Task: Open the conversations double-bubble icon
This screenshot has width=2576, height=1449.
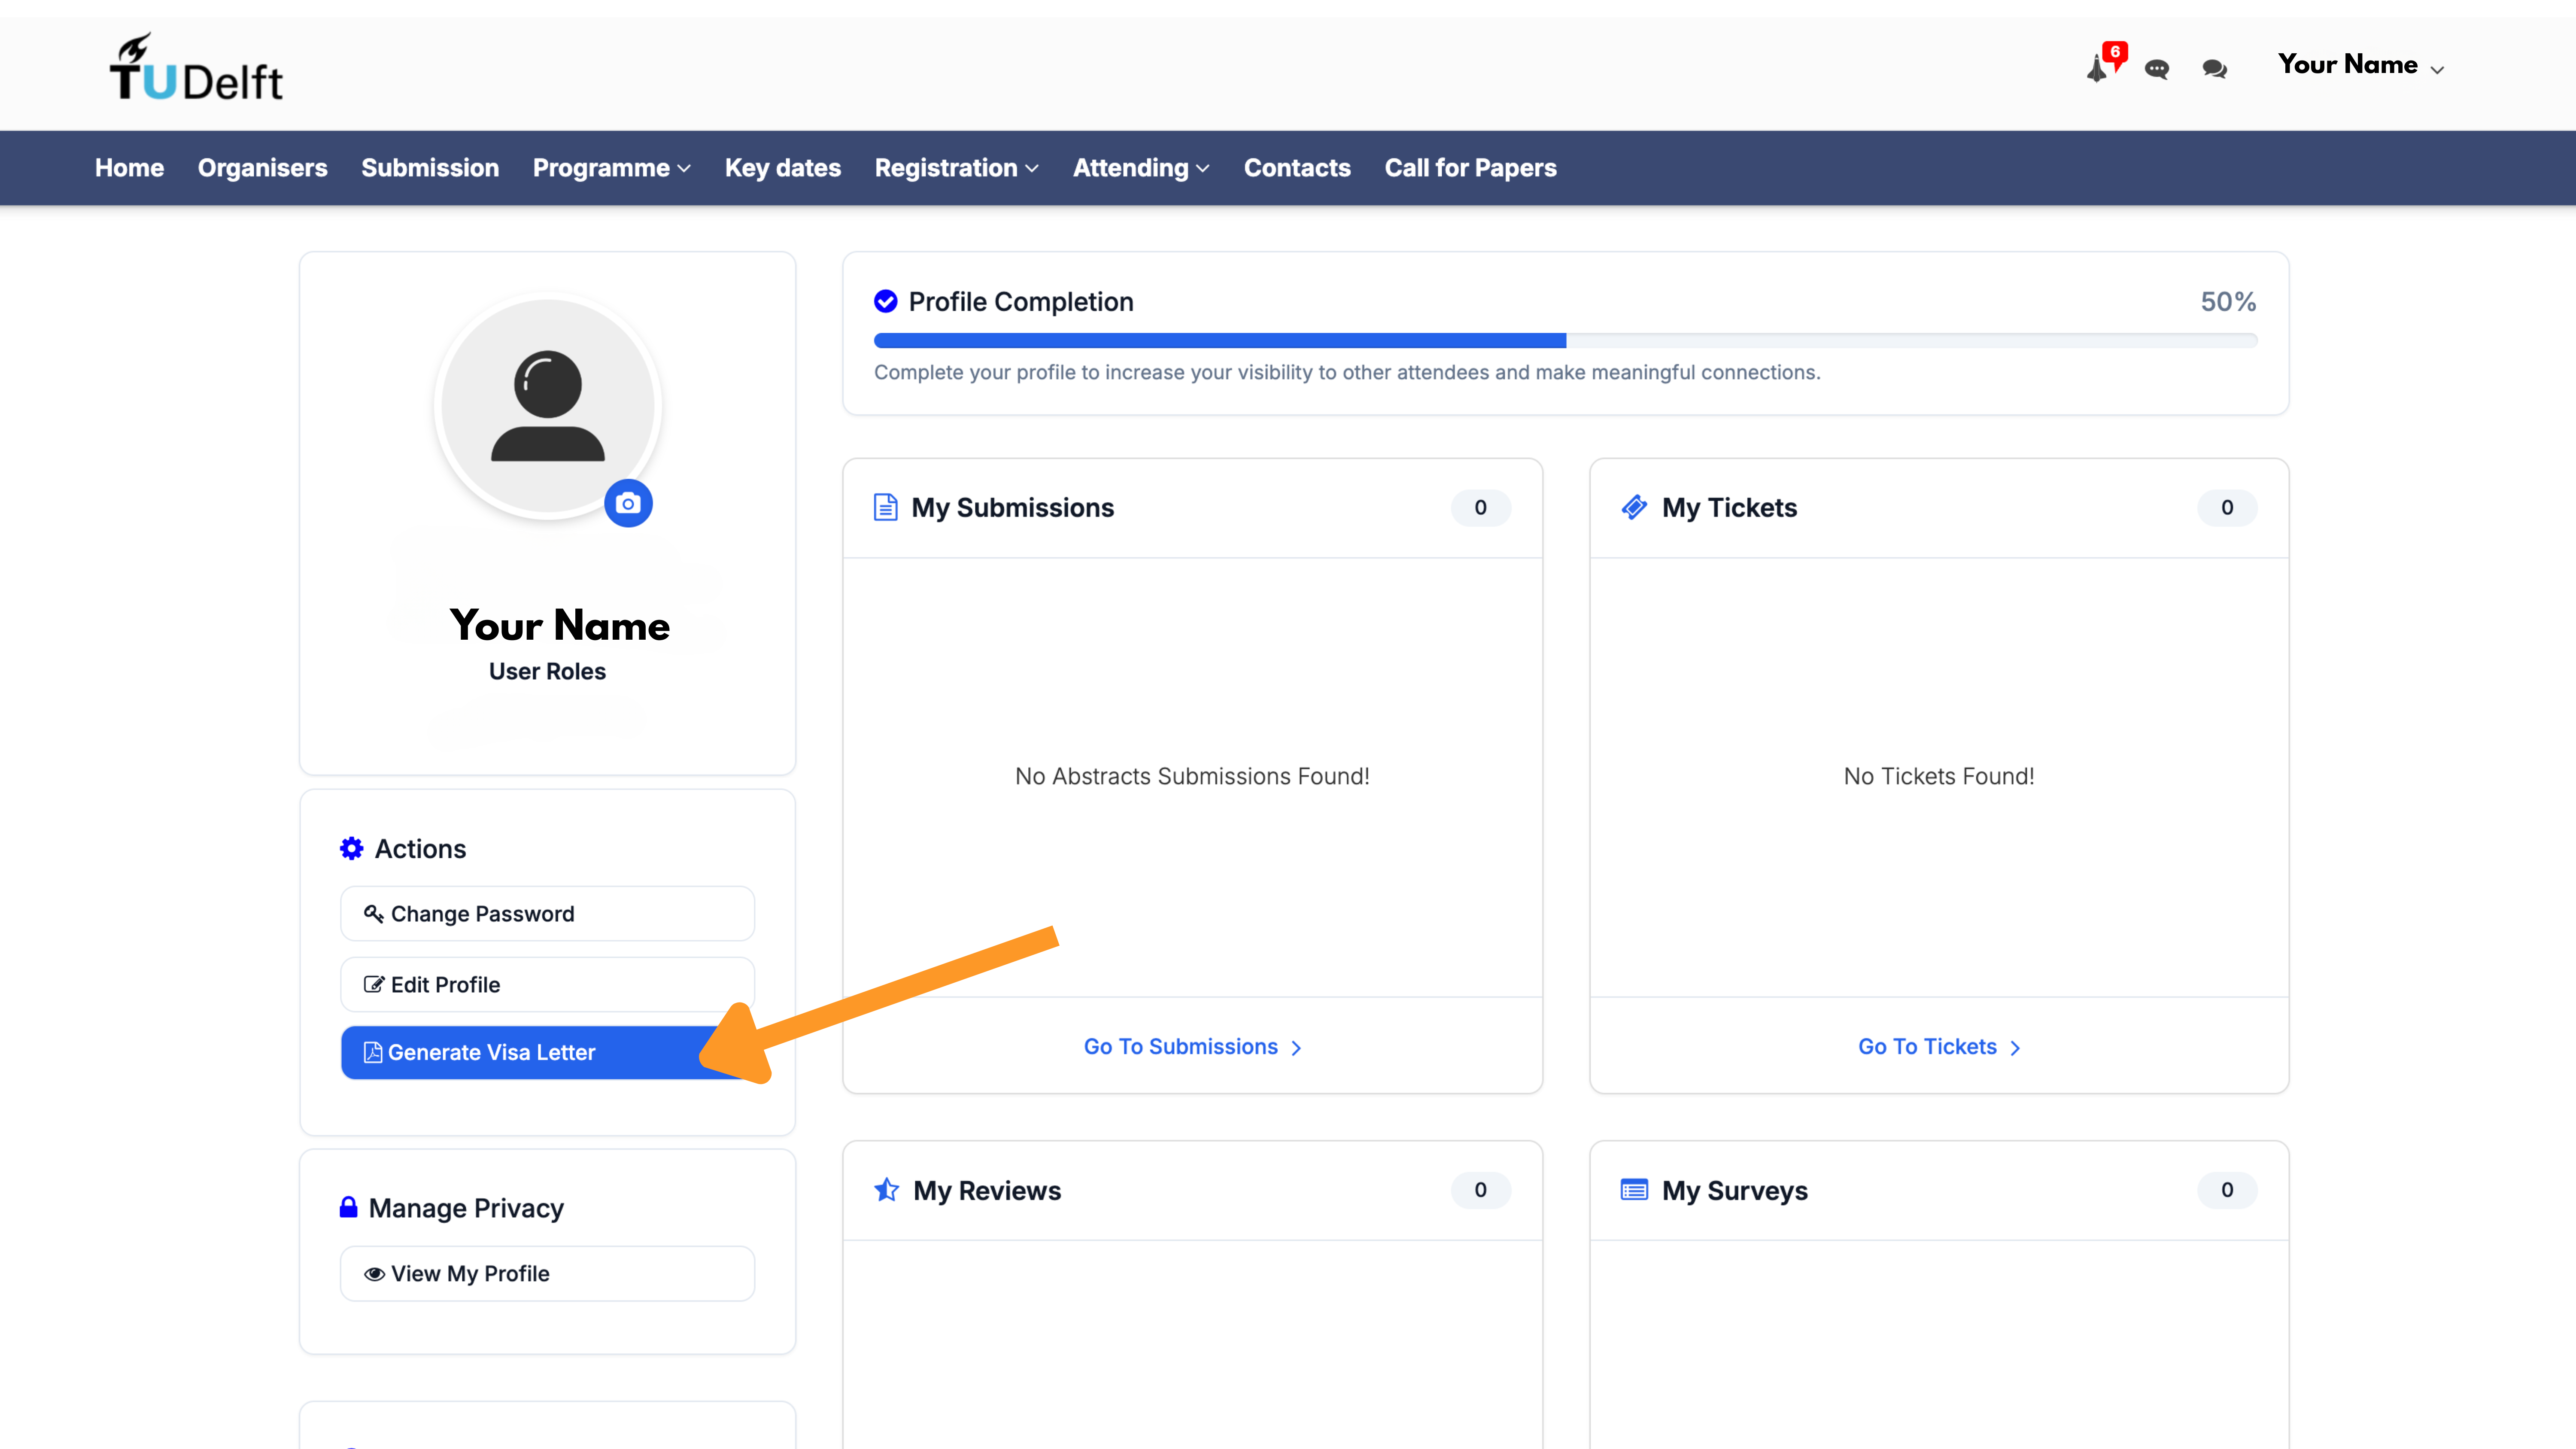Action: (x=2215, y=69)
